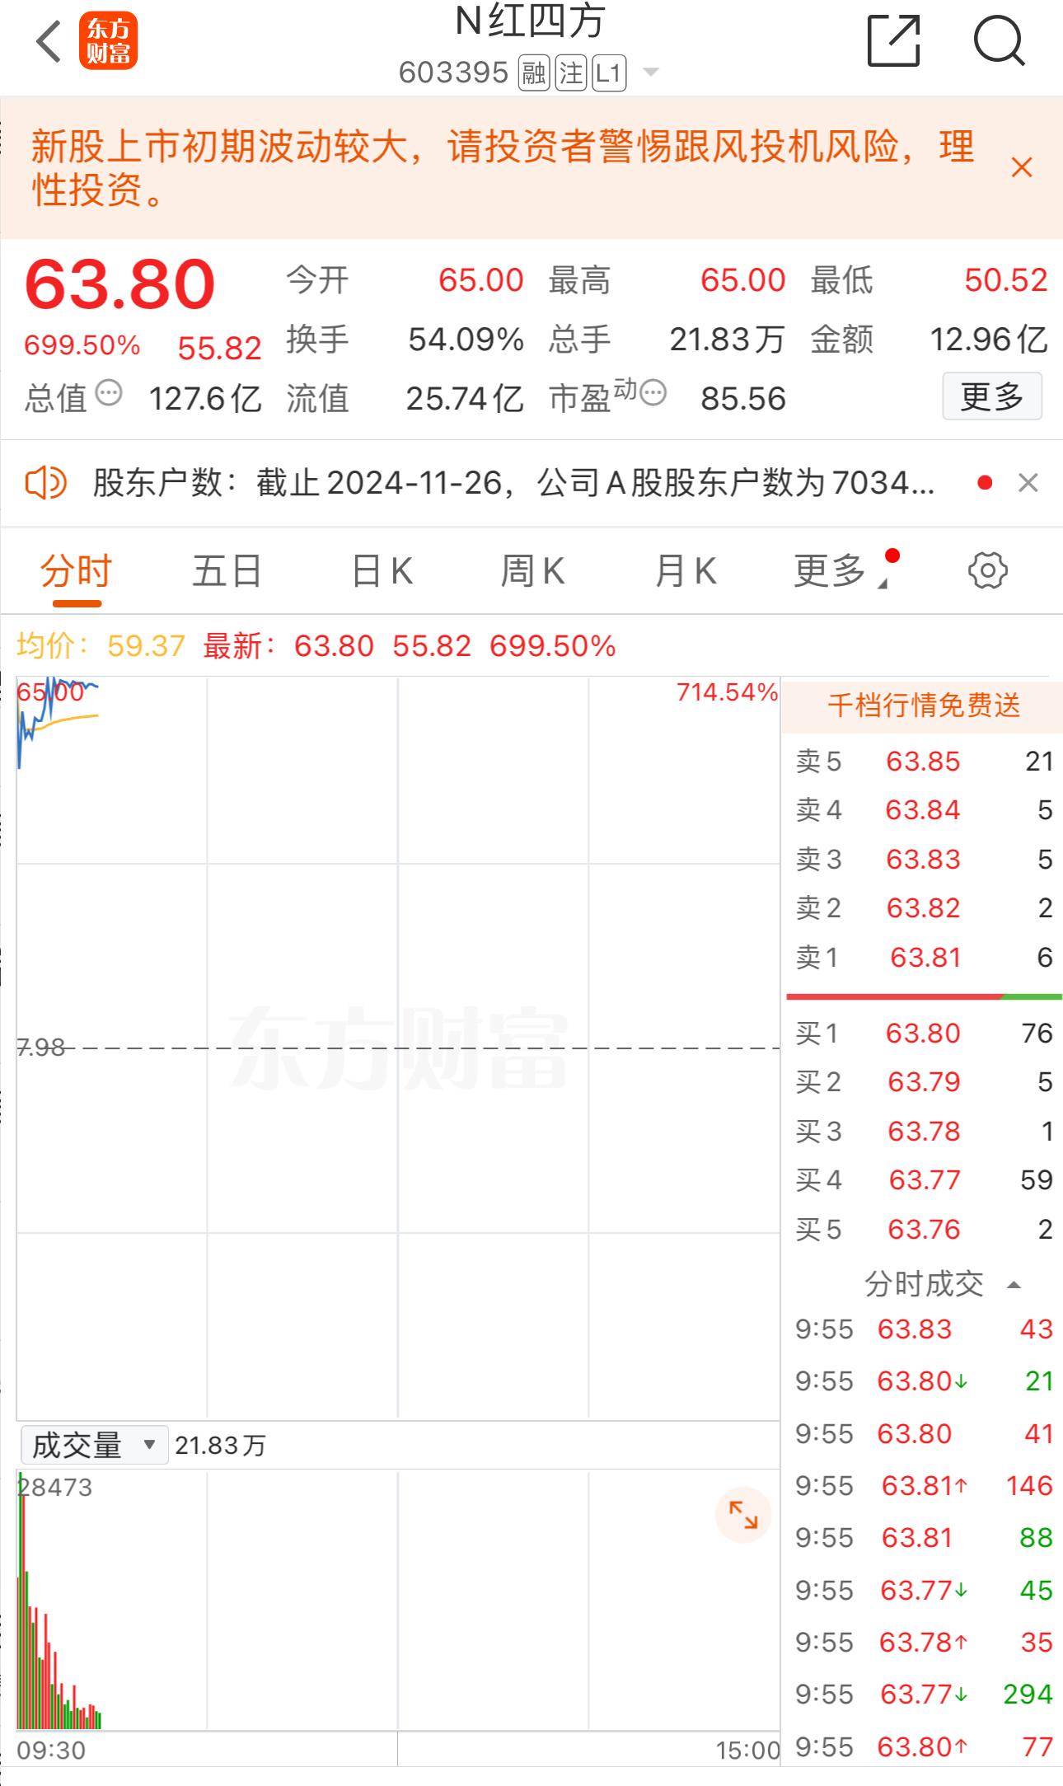Open the search magnifier icon
The image size is (1063, 1786).
pos(1000,40)
